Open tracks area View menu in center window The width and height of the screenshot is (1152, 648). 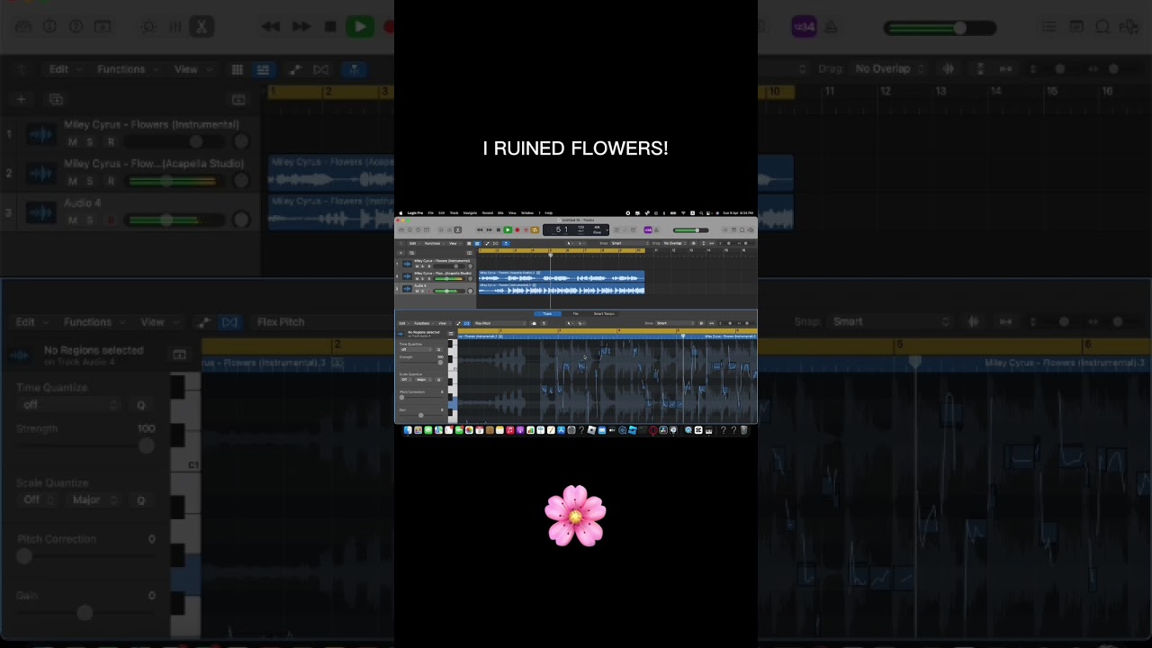(x=454, y=243)
